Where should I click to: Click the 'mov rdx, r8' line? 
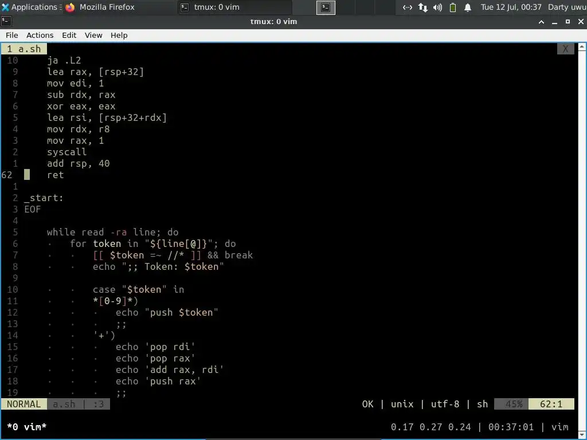(78, 129)
